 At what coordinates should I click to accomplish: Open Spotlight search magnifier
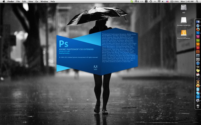point(197,2)
